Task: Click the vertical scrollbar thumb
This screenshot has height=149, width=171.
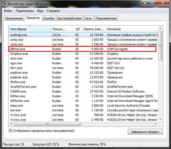Action: click(x=160, y=46)
